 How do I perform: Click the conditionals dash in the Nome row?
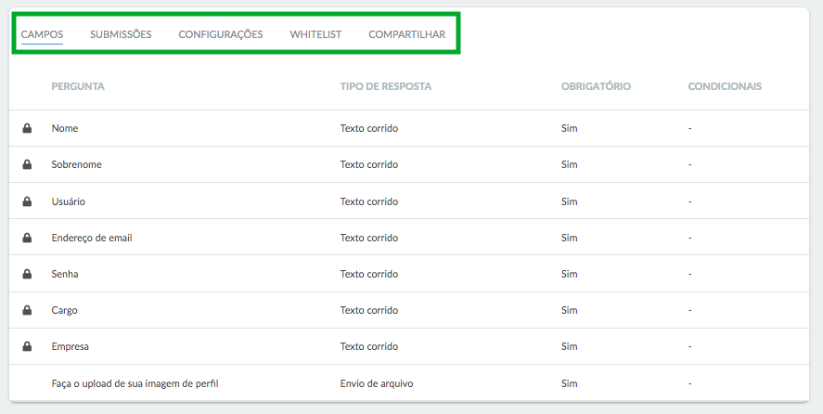coord(689,129)
